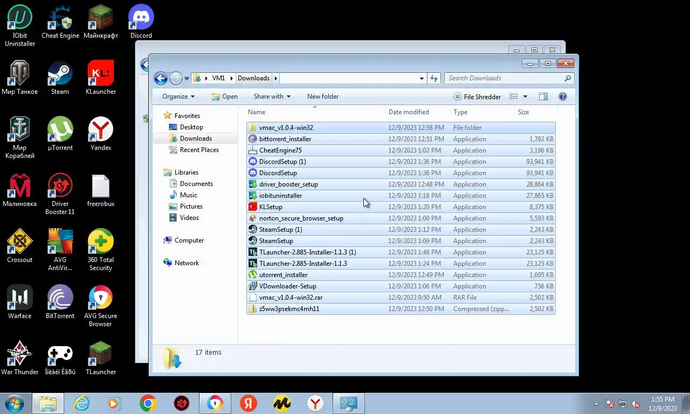Select the Warface desktop icon
Screen dimensions: 690x414
pos(20,302)
